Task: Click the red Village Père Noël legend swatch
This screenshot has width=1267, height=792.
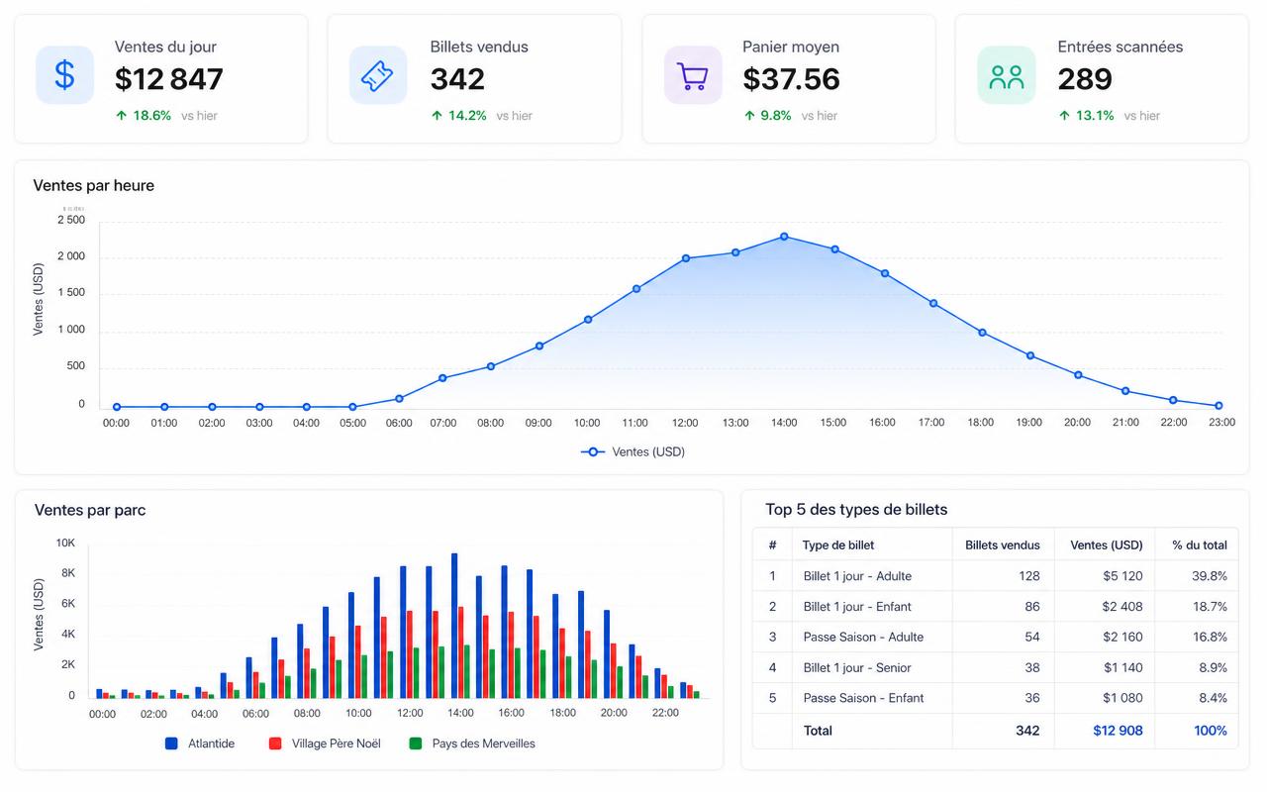Action: tap(275, 742)
